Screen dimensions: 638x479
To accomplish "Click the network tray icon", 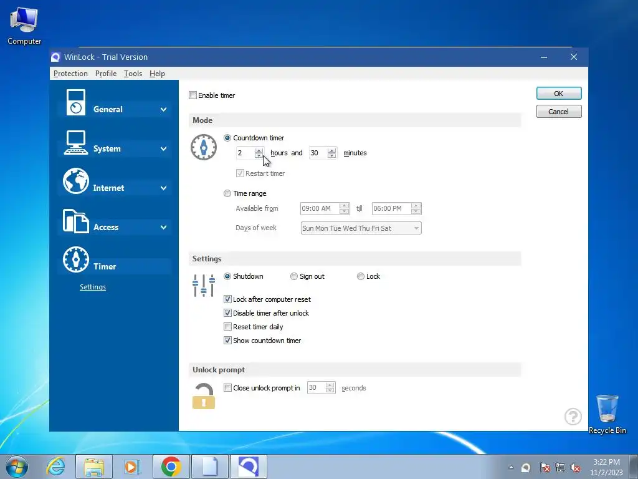I will [x=560, y=467].
